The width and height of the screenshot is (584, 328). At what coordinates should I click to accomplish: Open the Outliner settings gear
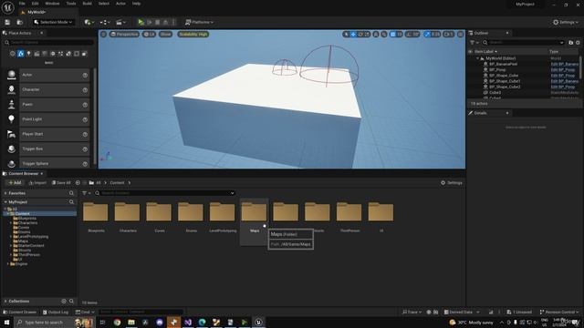click(x=578, y=43)
